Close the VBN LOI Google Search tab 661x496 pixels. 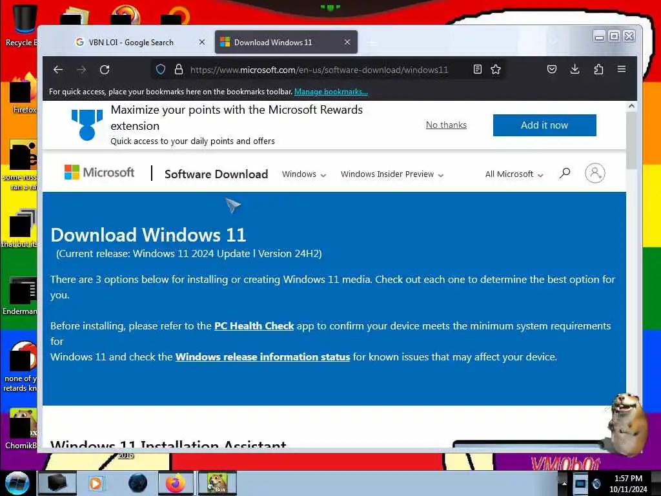point(202,42)
